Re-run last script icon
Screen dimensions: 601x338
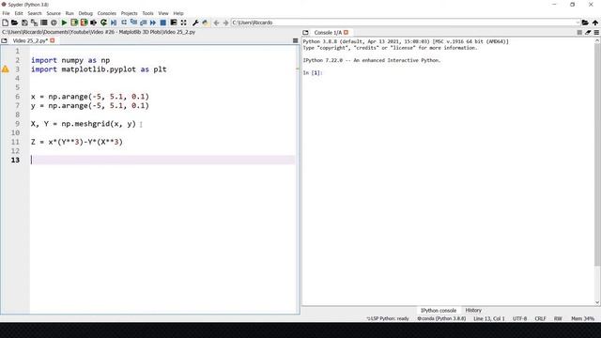(103, 23)
